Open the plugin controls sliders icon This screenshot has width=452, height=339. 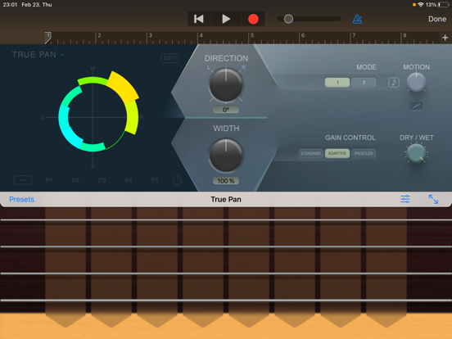pyautogui.click(x=405, y=199)
